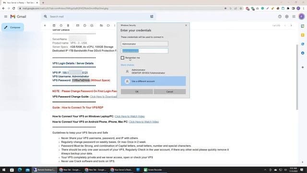Open Google apps grid
Viewport: 307px width, 173px height.
(294, 17)
